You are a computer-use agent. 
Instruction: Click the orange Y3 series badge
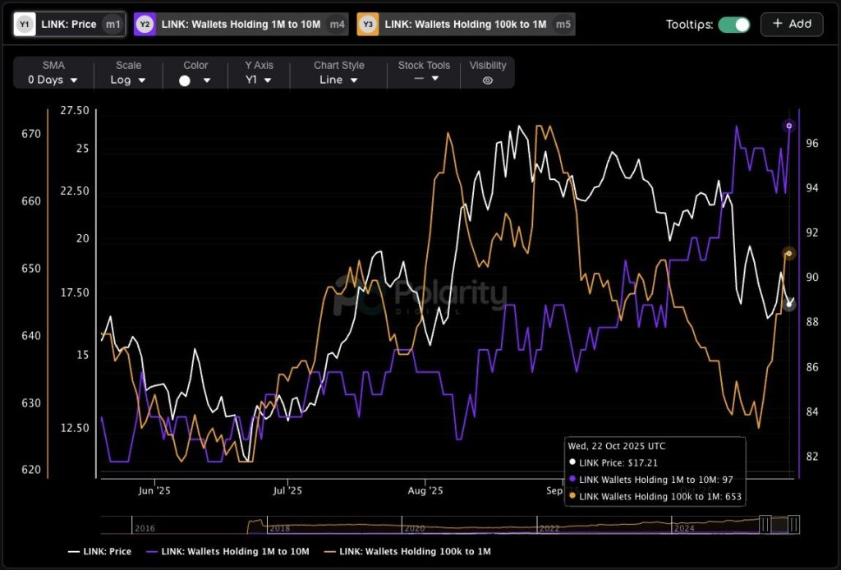pyautogui.click(x=368, y=25)
